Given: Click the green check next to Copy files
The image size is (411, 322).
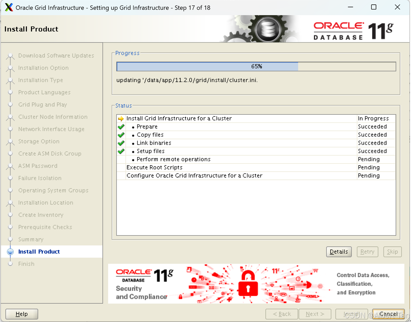Looking at the screenshot, I should 121,135.
